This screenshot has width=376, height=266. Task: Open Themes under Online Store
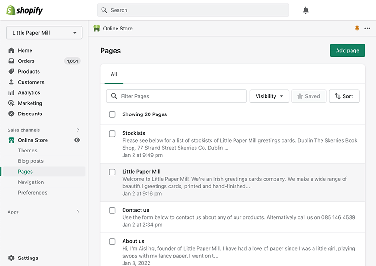coord(28,151)
